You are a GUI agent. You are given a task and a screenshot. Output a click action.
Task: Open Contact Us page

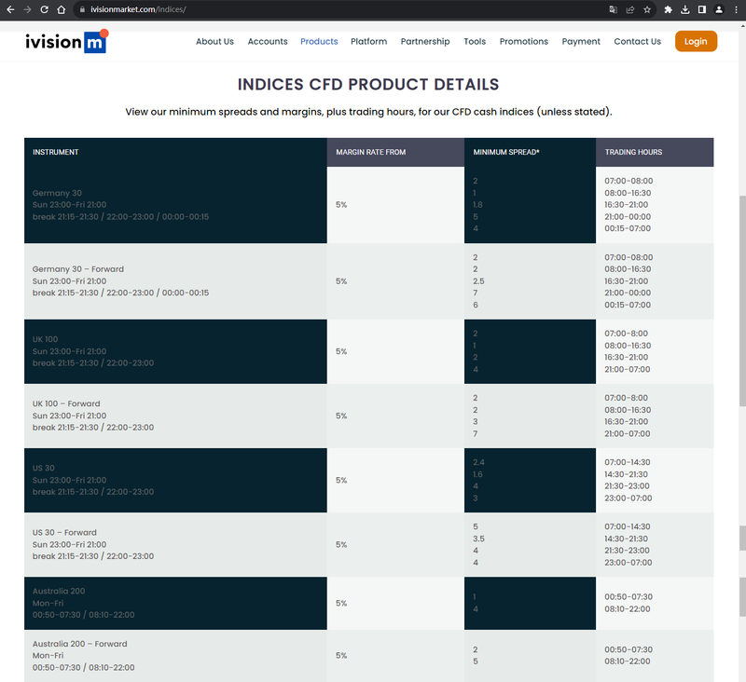click(x=638, y=41)
